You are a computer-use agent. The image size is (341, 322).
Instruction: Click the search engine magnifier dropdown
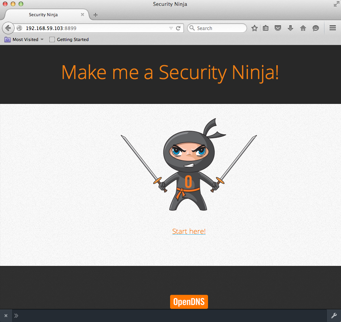(x=192, y=28)
